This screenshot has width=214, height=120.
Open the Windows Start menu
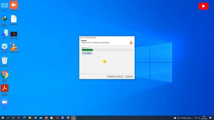coord(3,118)
